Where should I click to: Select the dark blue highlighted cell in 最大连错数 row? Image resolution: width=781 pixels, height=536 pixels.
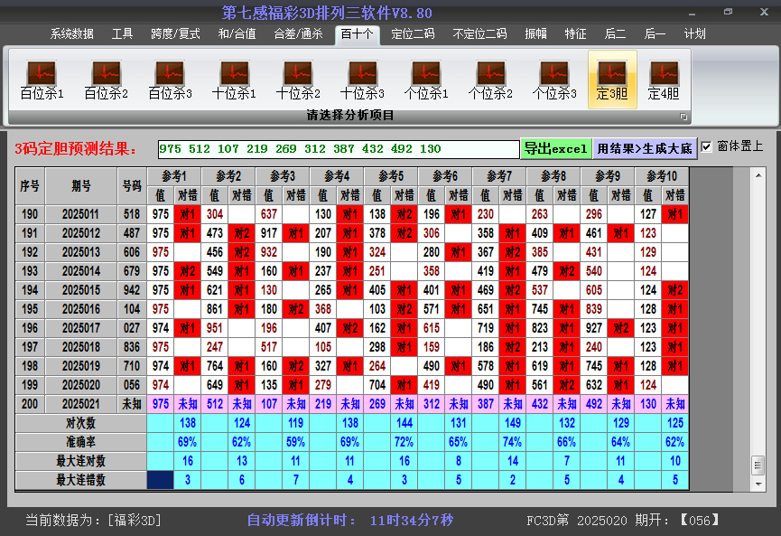pyautogui.click(x=160, y=480)
